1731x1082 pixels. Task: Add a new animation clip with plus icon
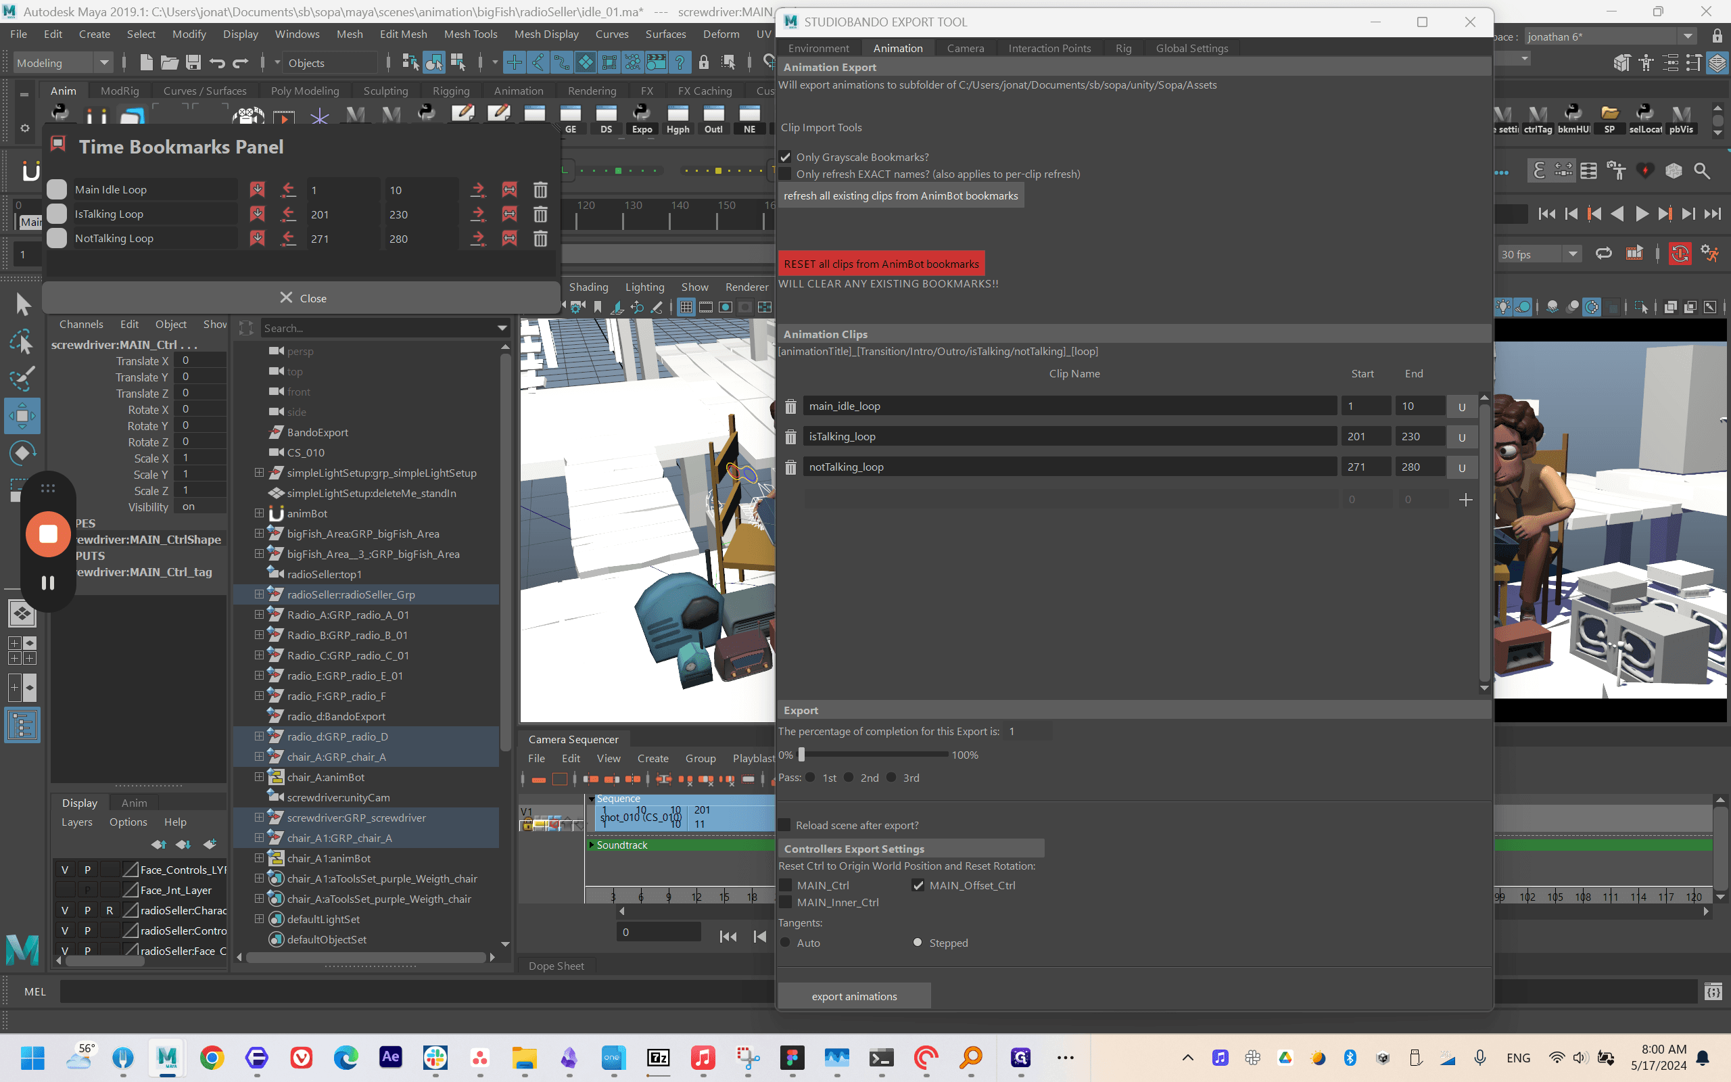tap(1466, 500)
